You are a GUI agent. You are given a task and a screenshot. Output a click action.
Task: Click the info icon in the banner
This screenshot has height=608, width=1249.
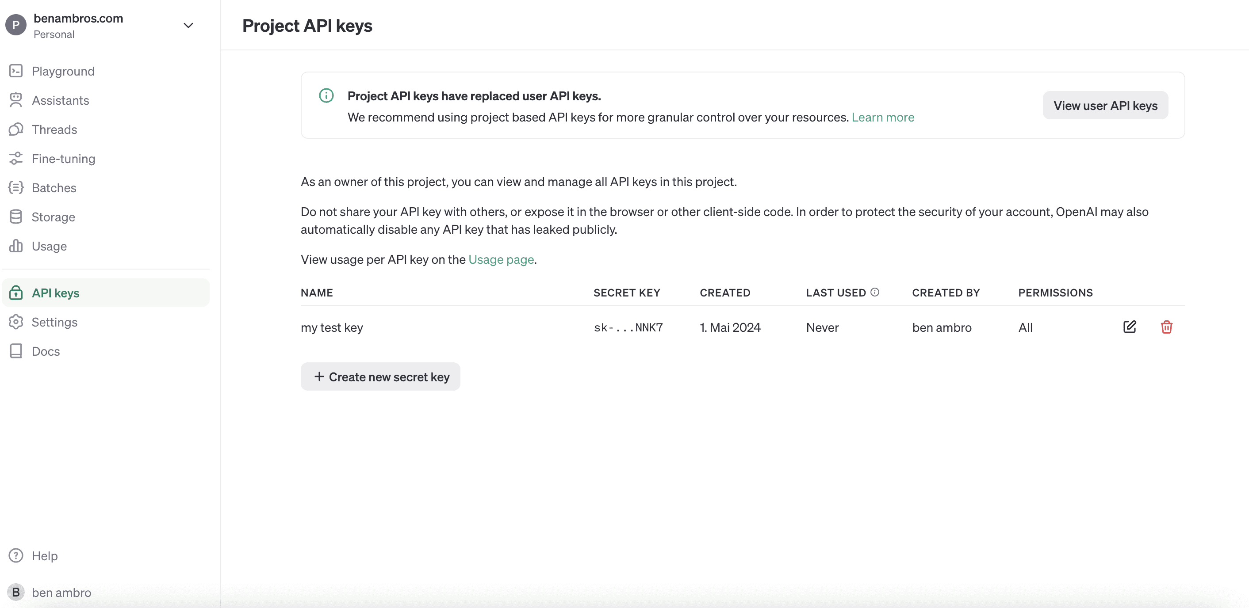coord(326,96)
